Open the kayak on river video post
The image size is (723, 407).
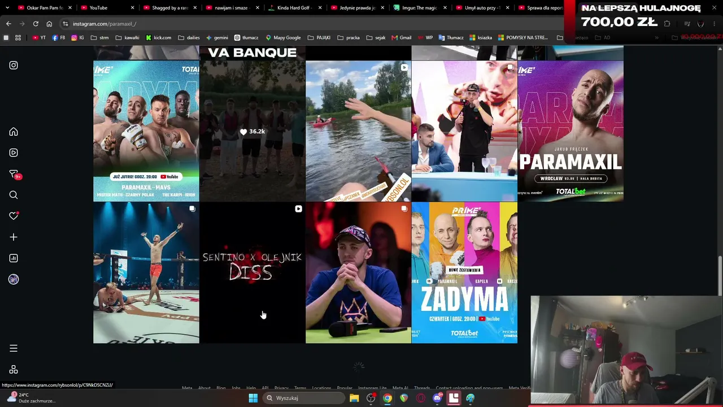(358, 131)
